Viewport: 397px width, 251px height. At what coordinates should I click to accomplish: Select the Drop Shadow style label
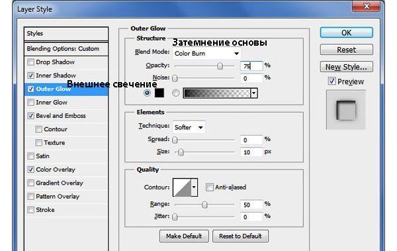pos(55,62)
